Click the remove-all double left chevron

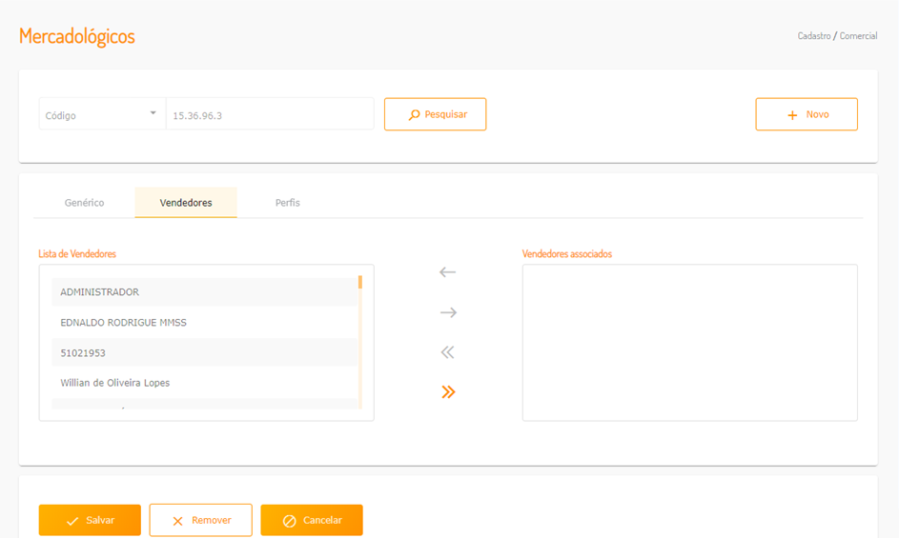coord(447,351)
